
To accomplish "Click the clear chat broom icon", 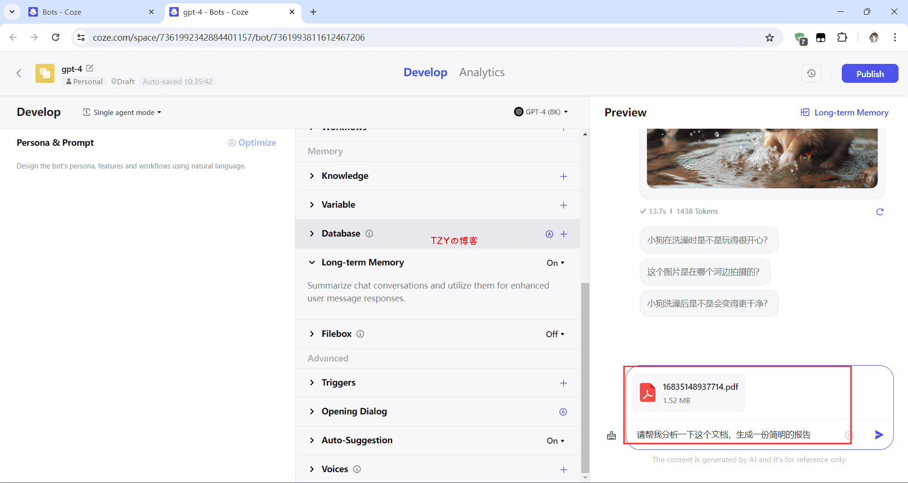I will coord(611,436).
